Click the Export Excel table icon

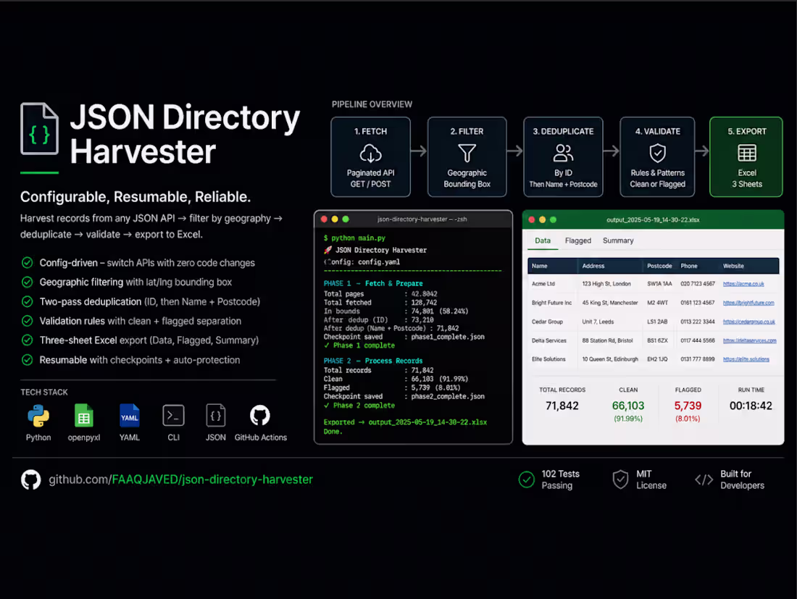coord(747,153)
